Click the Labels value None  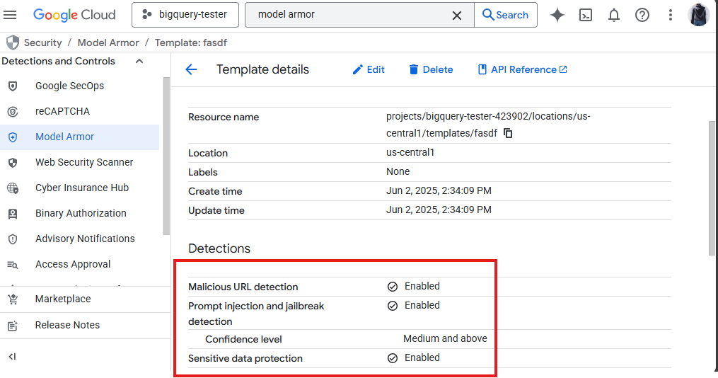398,171
